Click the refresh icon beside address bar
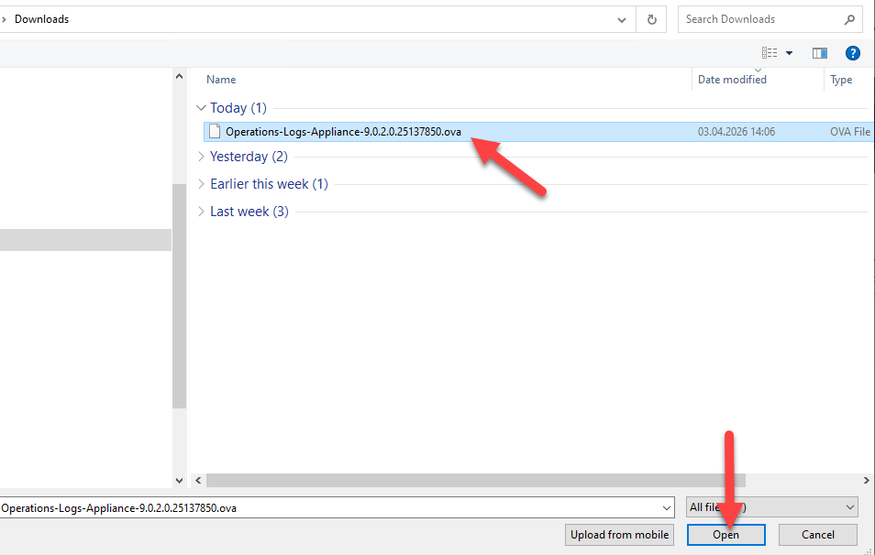The height and width of the screenshot is (555, 875). [651, 19]
